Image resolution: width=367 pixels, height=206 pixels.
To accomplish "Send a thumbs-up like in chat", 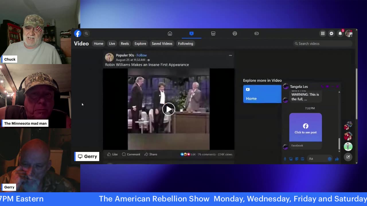I will pos(337,159).
